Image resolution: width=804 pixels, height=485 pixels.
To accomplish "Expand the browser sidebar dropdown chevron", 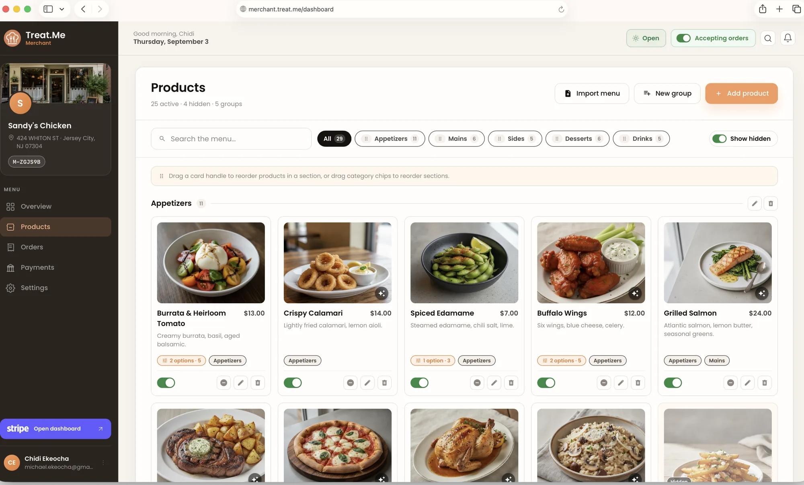I will coord(62,9).
